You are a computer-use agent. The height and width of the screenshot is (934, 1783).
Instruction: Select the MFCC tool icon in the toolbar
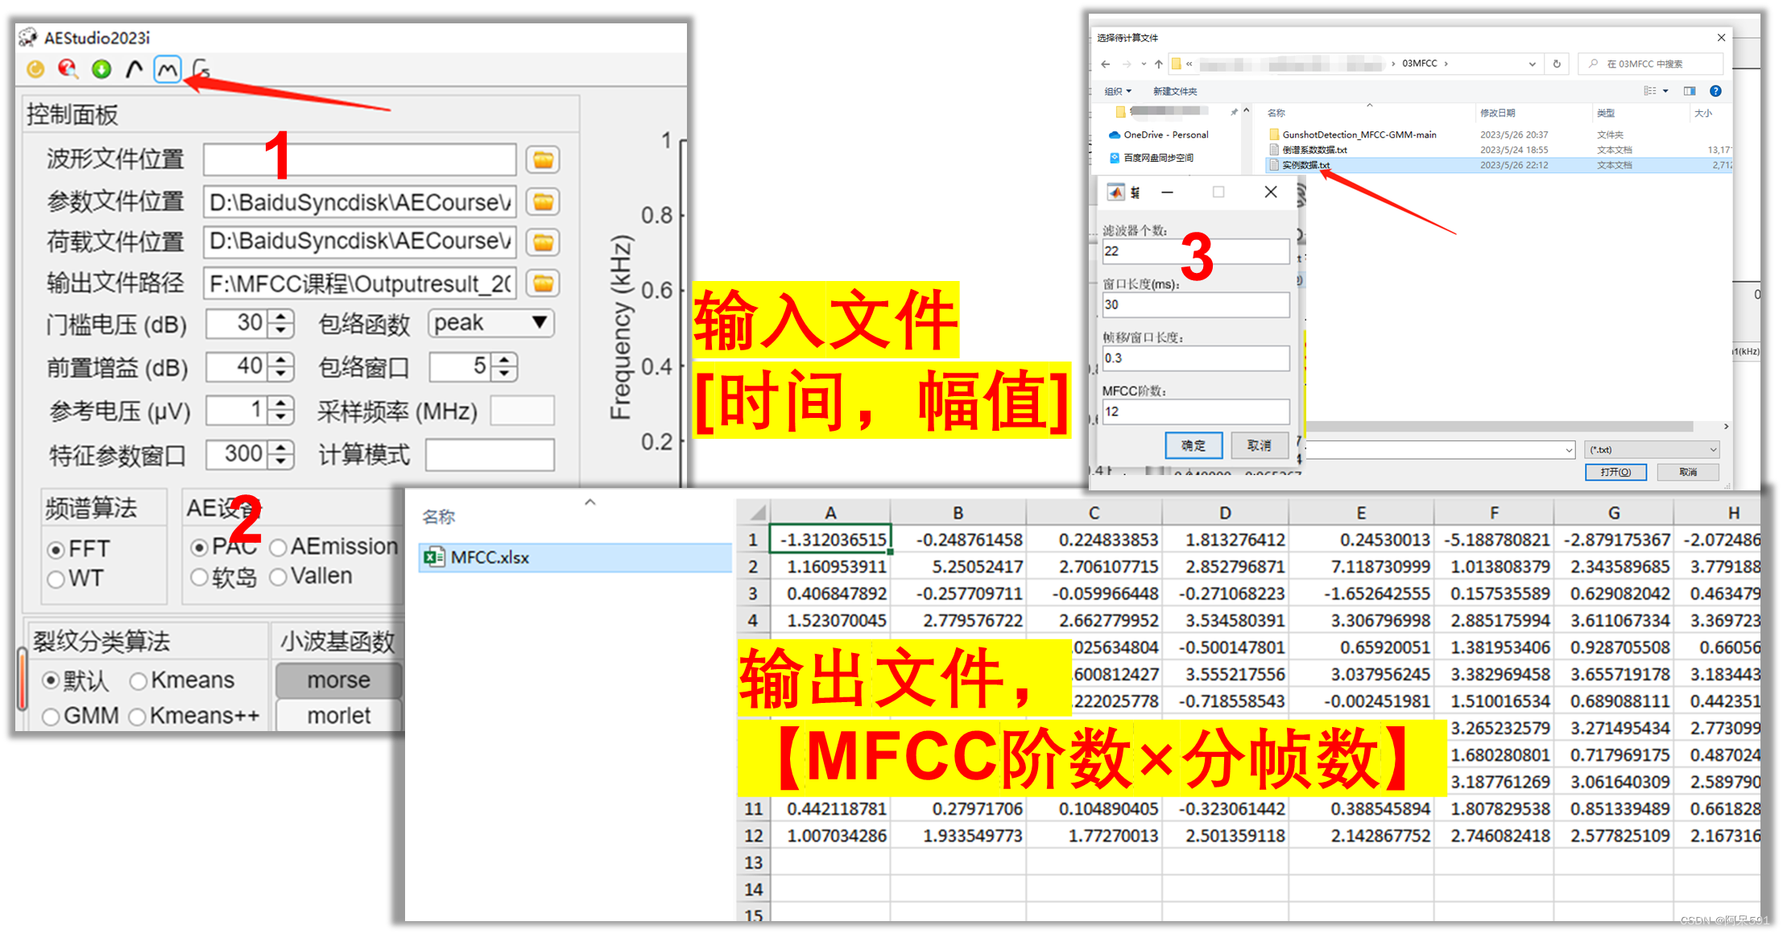point(167,69)
